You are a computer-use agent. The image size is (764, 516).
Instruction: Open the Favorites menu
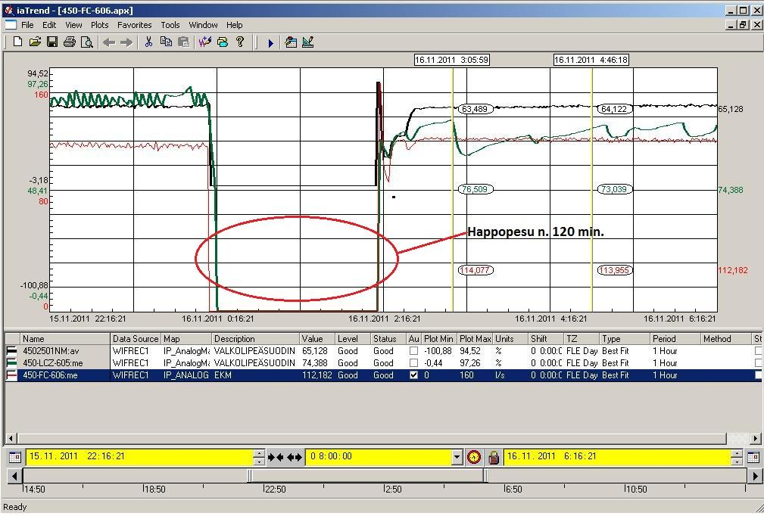[135, 25]
